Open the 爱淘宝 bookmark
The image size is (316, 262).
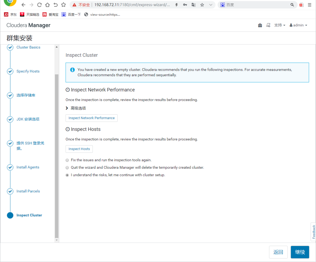pos(50,15)
